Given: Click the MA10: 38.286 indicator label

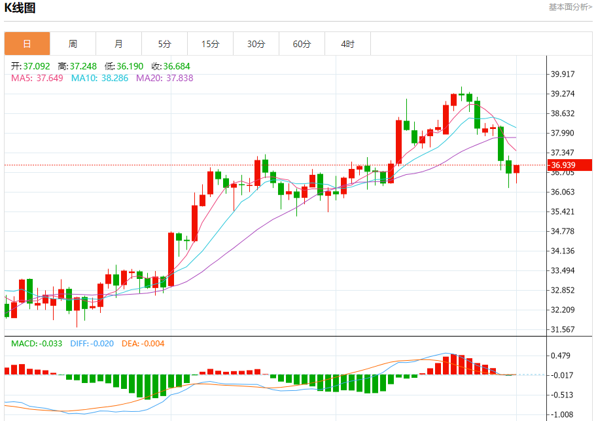Looking at the screenshot, I should [x=99, y=78].
